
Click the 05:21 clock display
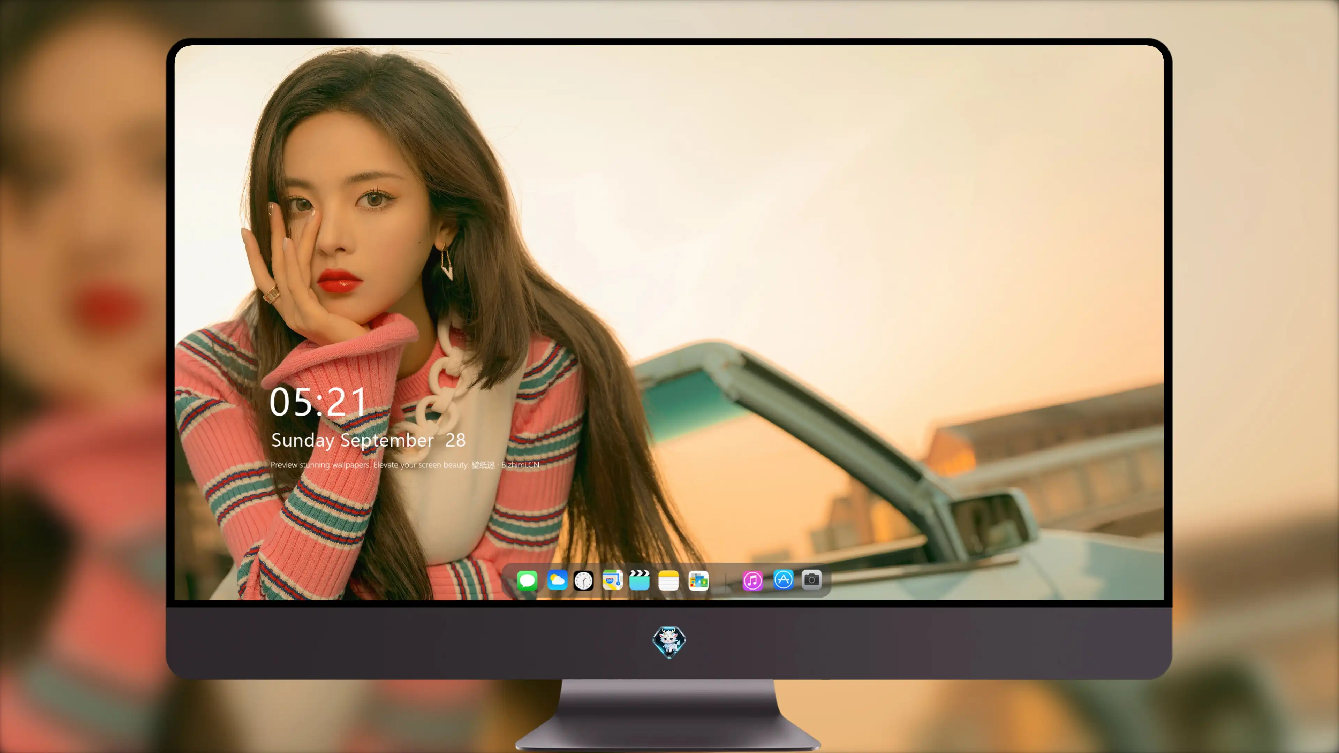point(318,402)
